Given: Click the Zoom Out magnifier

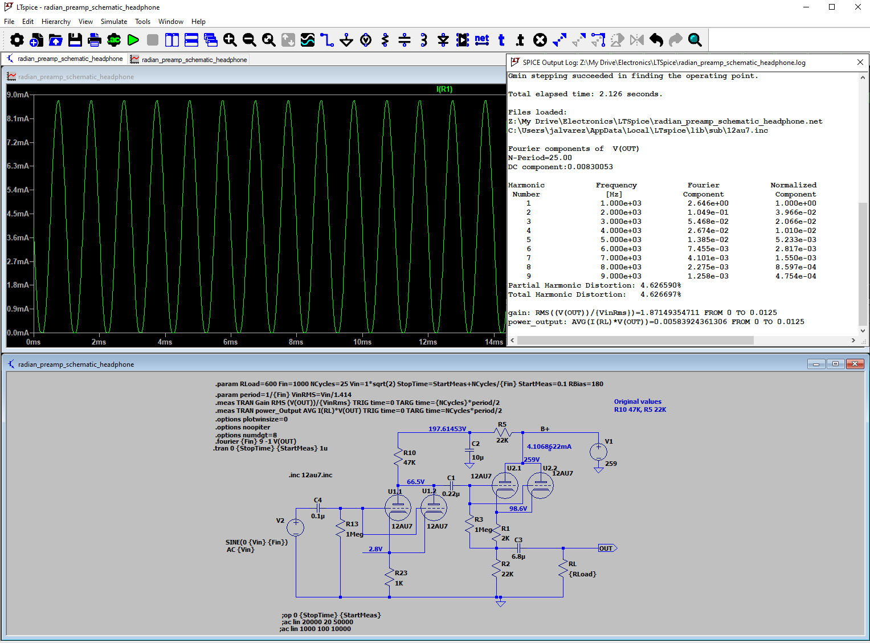Looking at the screenshot, I should [250, 40].
